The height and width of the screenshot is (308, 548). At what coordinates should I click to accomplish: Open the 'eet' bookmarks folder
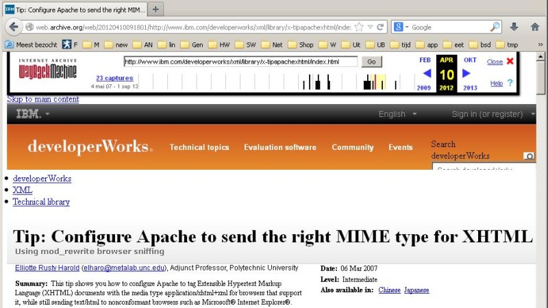(x=453, y=44)
